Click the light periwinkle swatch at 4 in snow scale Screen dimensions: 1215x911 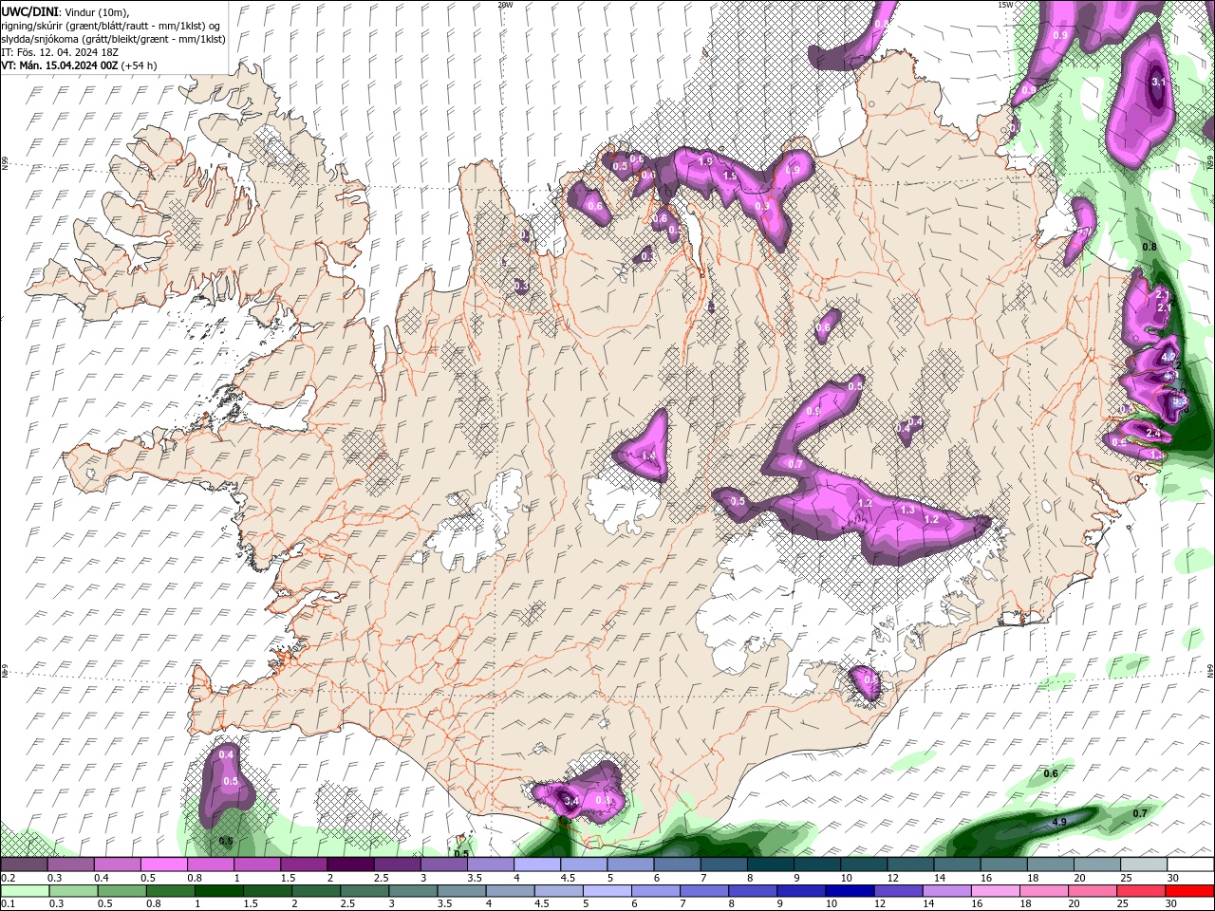point(535,865)
